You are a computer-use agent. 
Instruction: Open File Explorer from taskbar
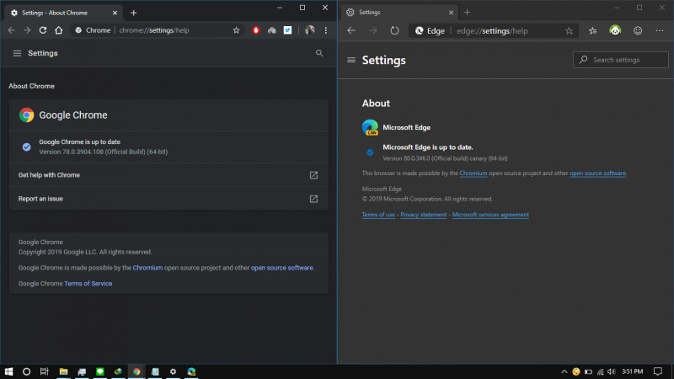(x=63, y=371)
